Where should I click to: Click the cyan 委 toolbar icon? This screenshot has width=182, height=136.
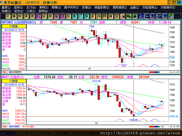click(x=74, y=16)
